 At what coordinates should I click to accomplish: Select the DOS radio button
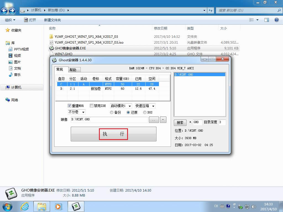(x=145, y=112)
